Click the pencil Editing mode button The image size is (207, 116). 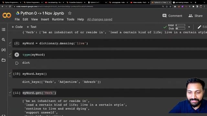click(x=202, y=27)
